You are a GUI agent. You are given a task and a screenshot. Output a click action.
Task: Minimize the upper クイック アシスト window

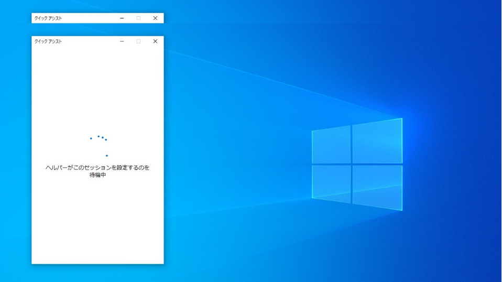pyautogui.click(x=122, y=18)
